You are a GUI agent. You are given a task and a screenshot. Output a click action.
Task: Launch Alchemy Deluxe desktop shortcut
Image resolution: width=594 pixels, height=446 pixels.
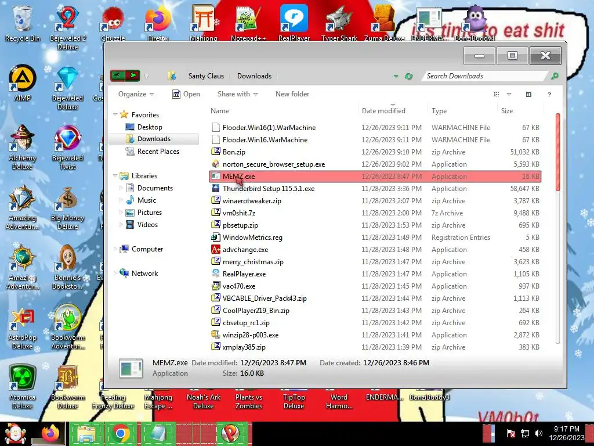pos(23,147)
